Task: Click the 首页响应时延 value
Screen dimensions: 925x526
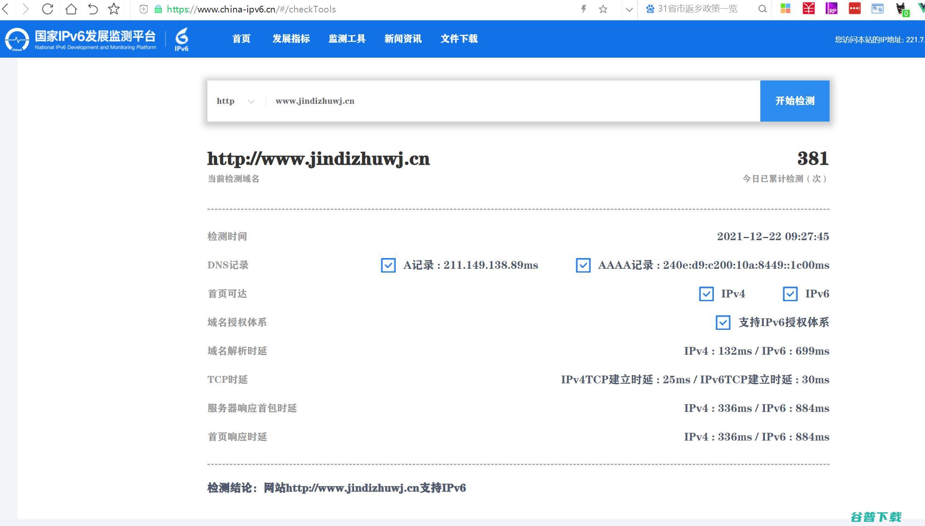Action: [757, 437]
